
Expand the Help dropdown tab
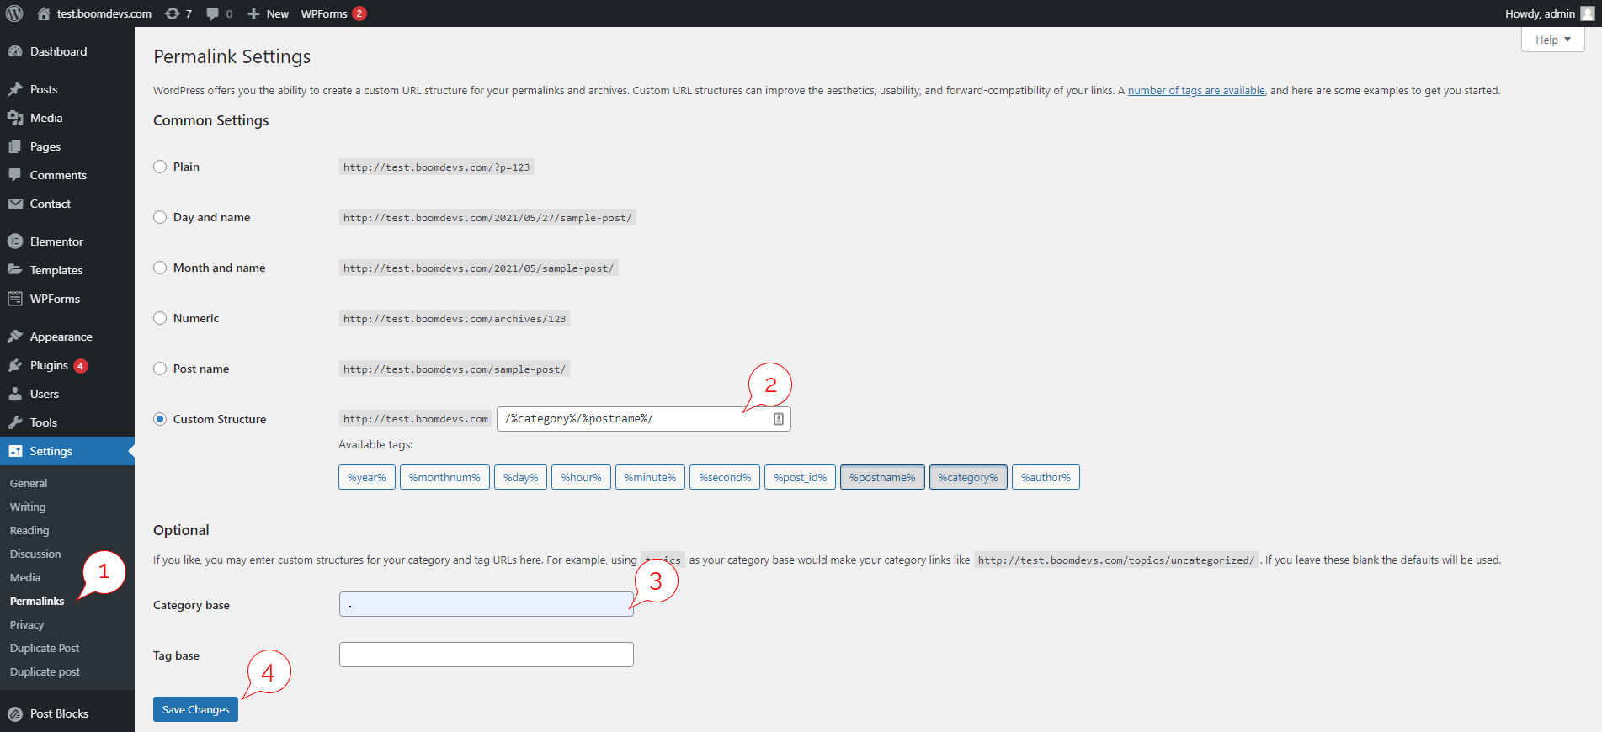(x=1552, y=40)
